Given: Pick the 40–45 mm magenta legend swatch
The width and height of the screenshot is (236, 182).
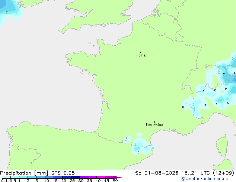Looking at the screenshot, I should (101, 177).
